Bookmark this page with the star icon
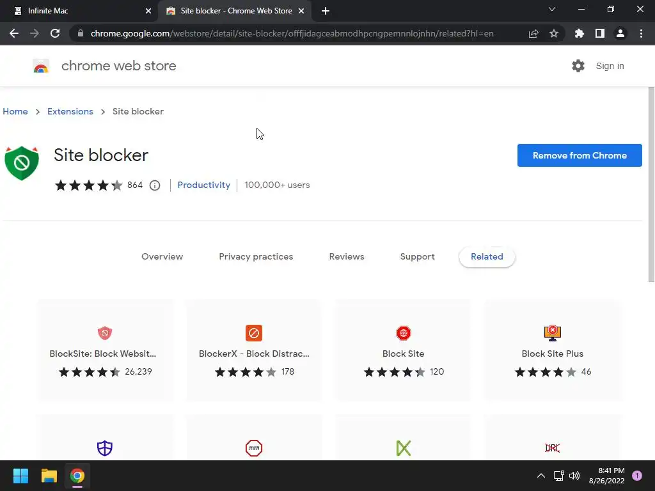 (x=554, y=33)
